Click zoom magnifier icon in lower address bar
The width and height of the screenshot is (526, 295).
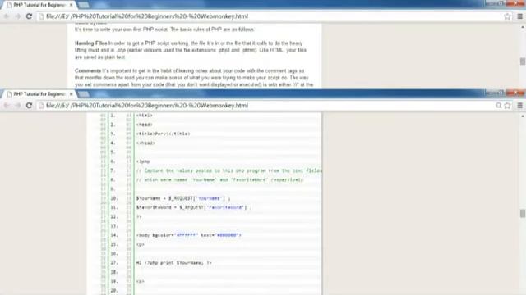click(499, 106)
